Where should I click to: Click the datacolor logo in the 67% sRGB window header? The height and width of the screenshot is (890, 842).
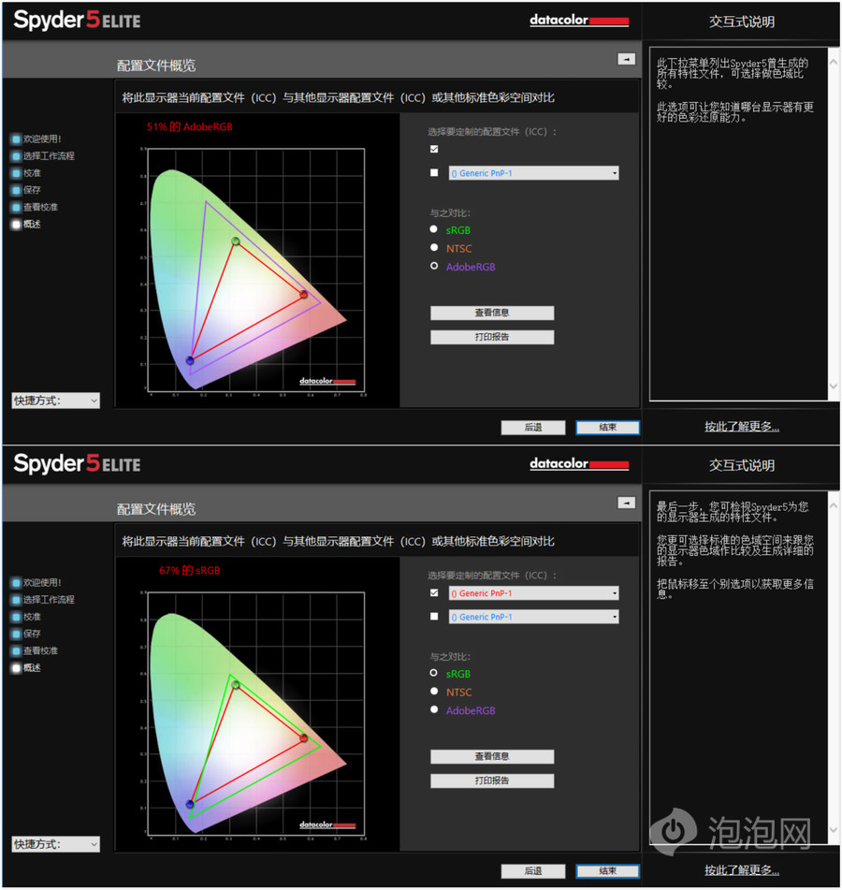click(578, 464)
